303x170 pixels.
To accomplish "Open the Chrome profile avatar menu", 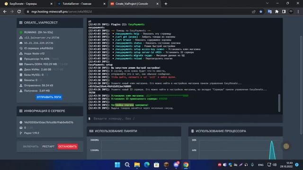I will 291,11.
